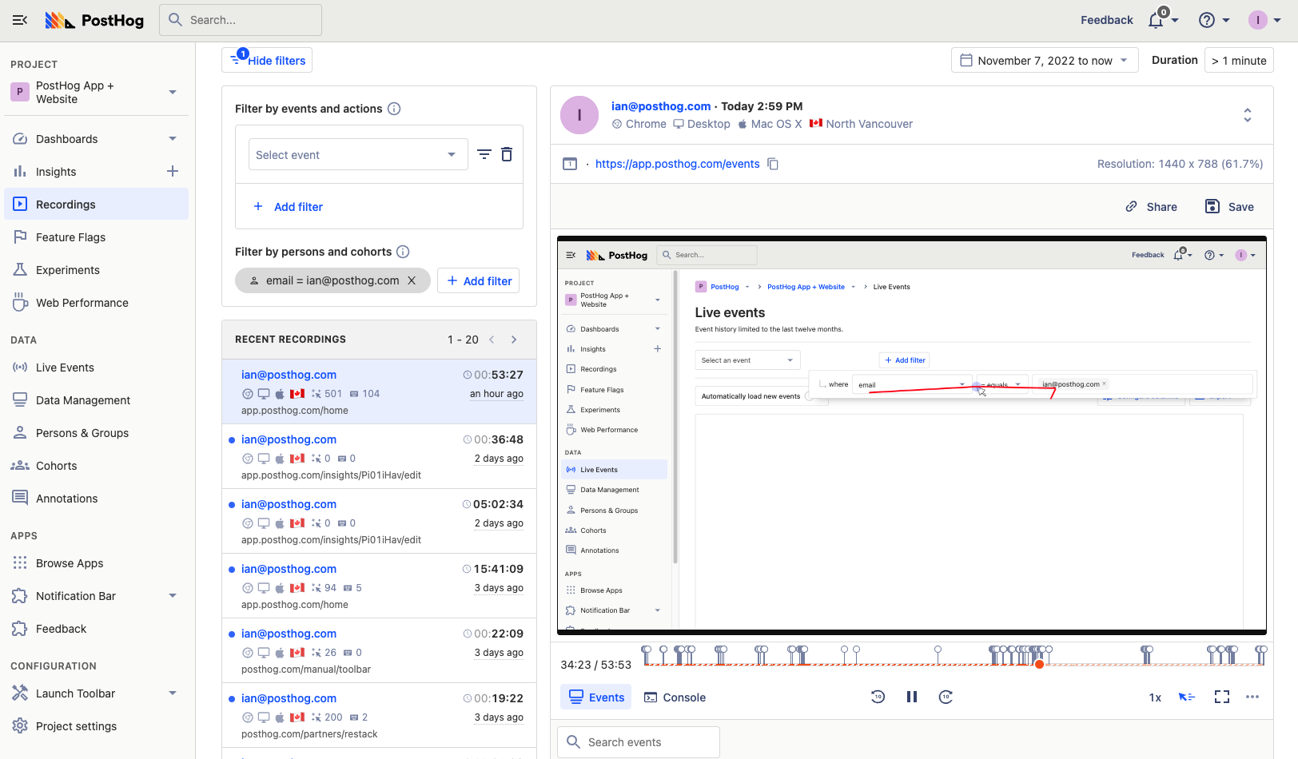Enter fullscreen player mode
The width and height of the screenshot is (1298, 759).
1221,697
